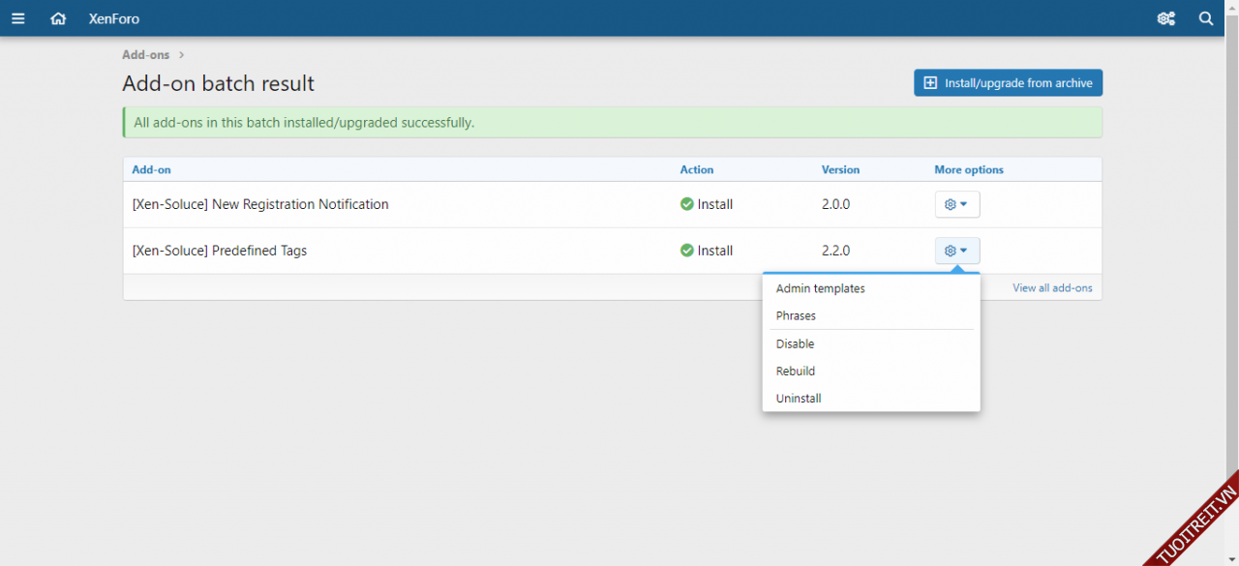Click the XenForo title in header
This screenshot has height=566, width=1239.
coord(114,18)
